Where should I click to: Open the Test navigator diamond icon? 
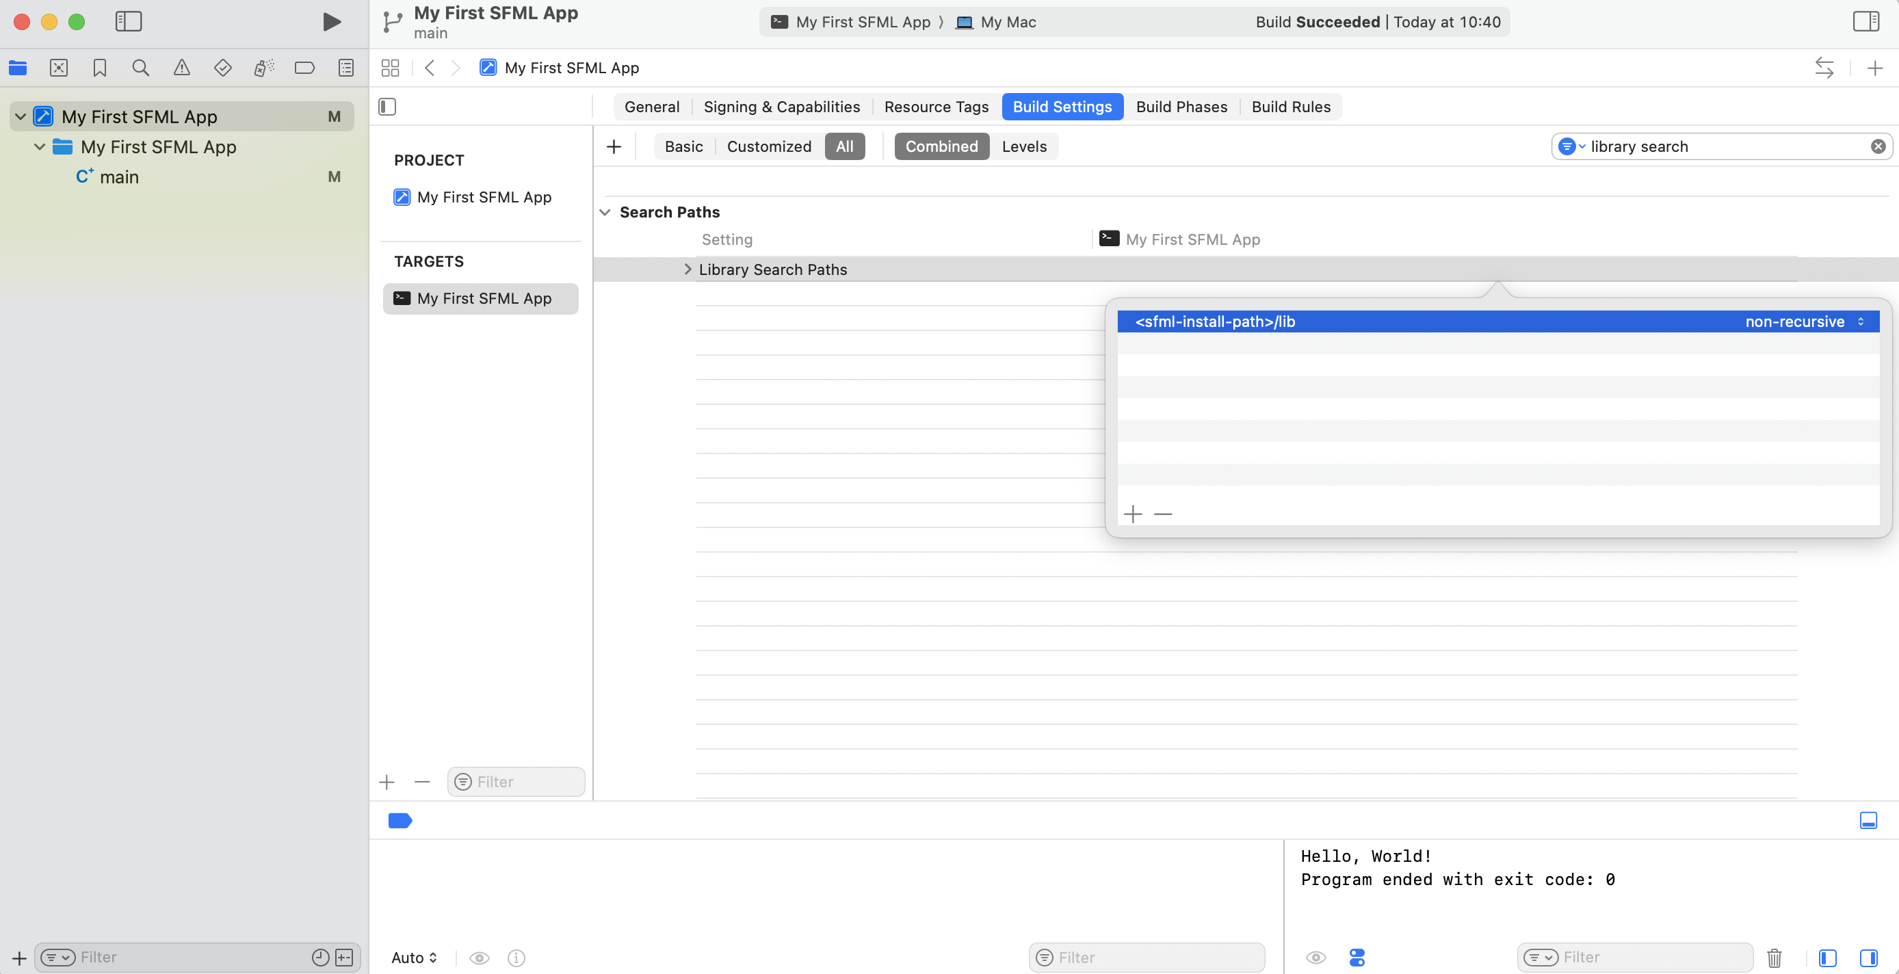click(x=222, y=67)
